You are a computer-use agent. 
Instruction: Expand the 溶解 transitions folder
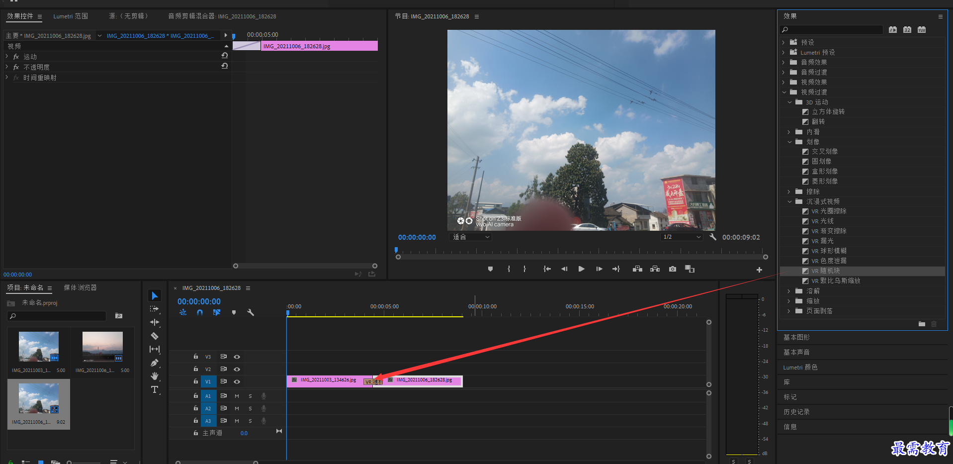coord(789,291)
